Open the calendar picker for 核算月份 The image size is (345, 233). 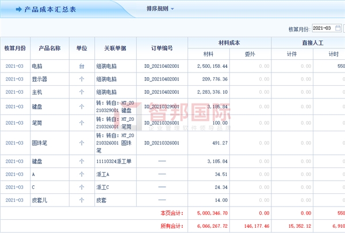point(338,28)
